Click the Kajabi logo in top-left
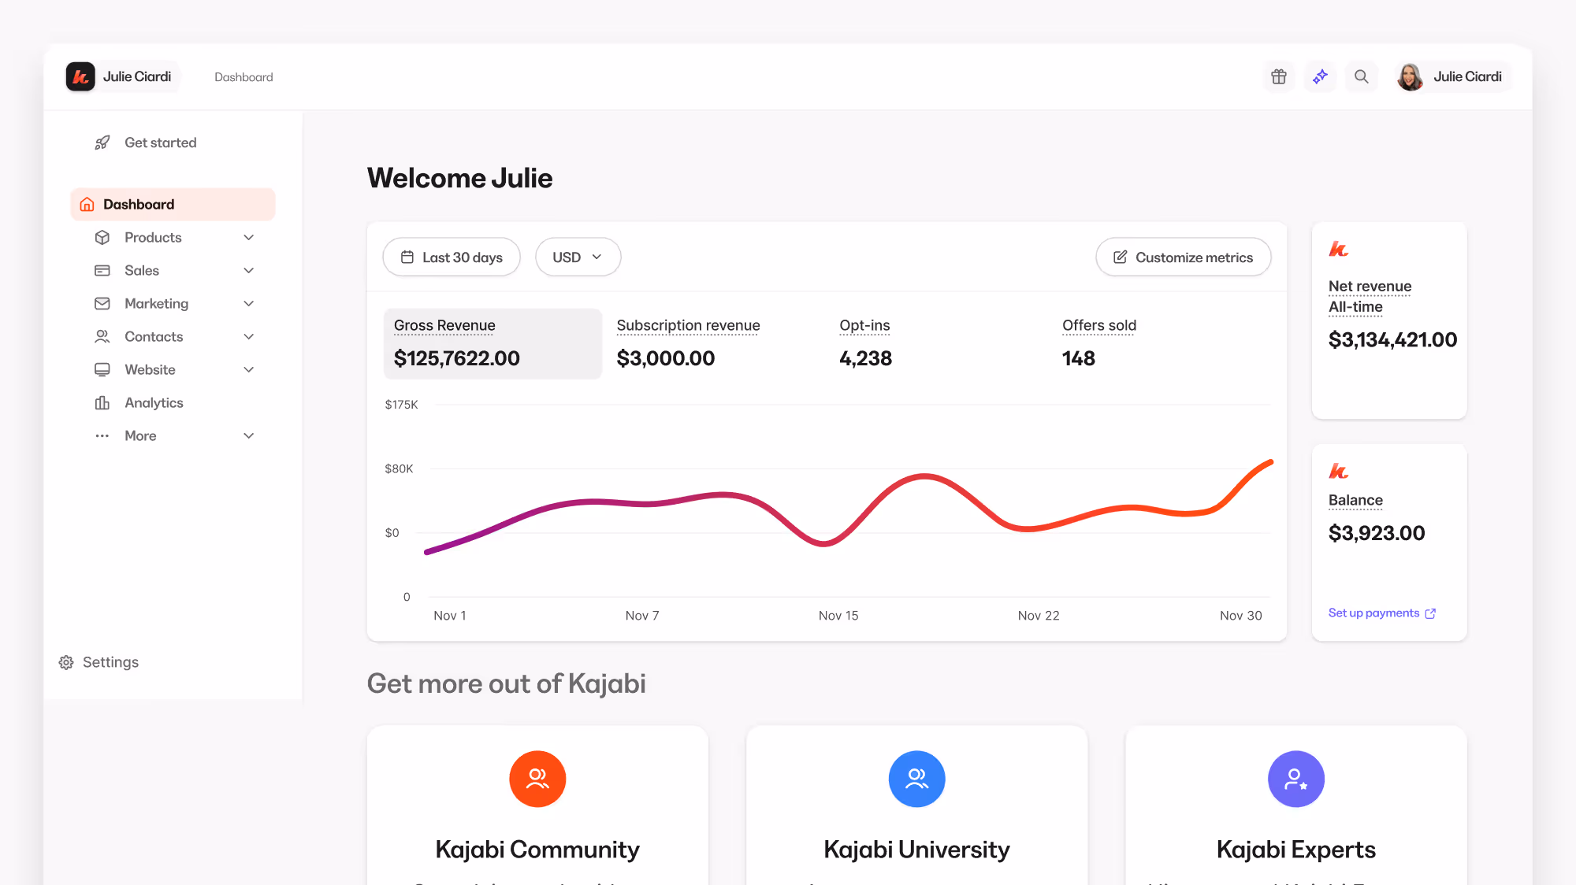The height and width of the screenshot is (885, 1576). click(x=80, y=76)
